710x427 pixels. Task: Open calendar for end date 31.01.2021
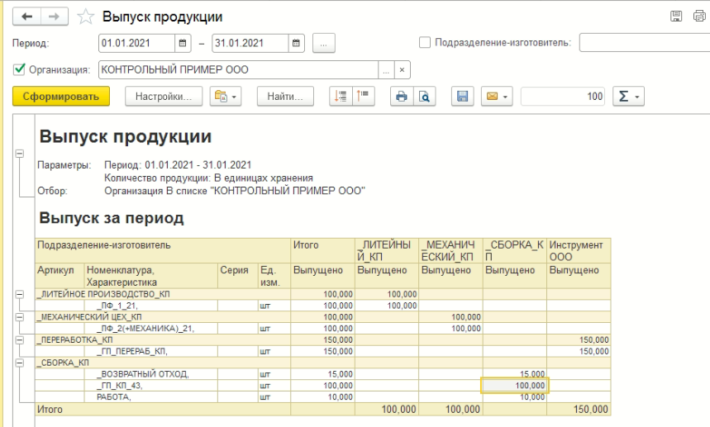pyautogui.click(x=297, y=43)
